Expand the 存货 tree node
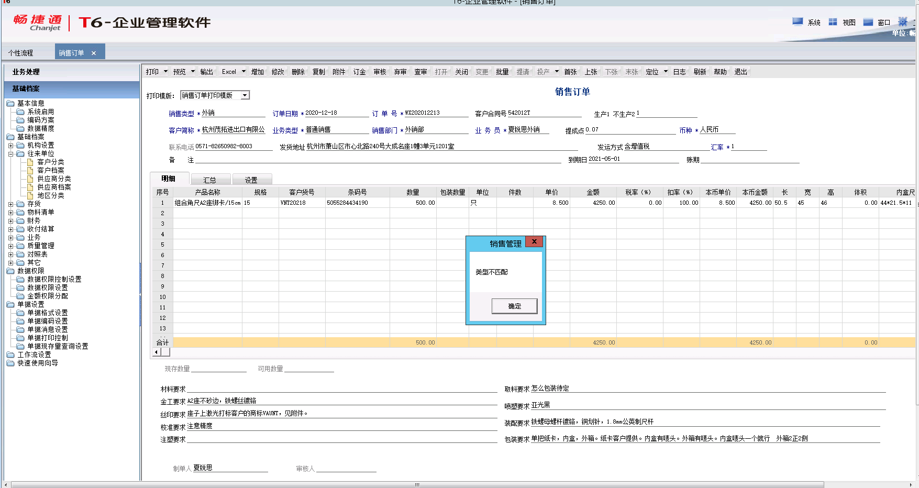The width and height of the screenshot is (919, 488). [x=10, y=204]
